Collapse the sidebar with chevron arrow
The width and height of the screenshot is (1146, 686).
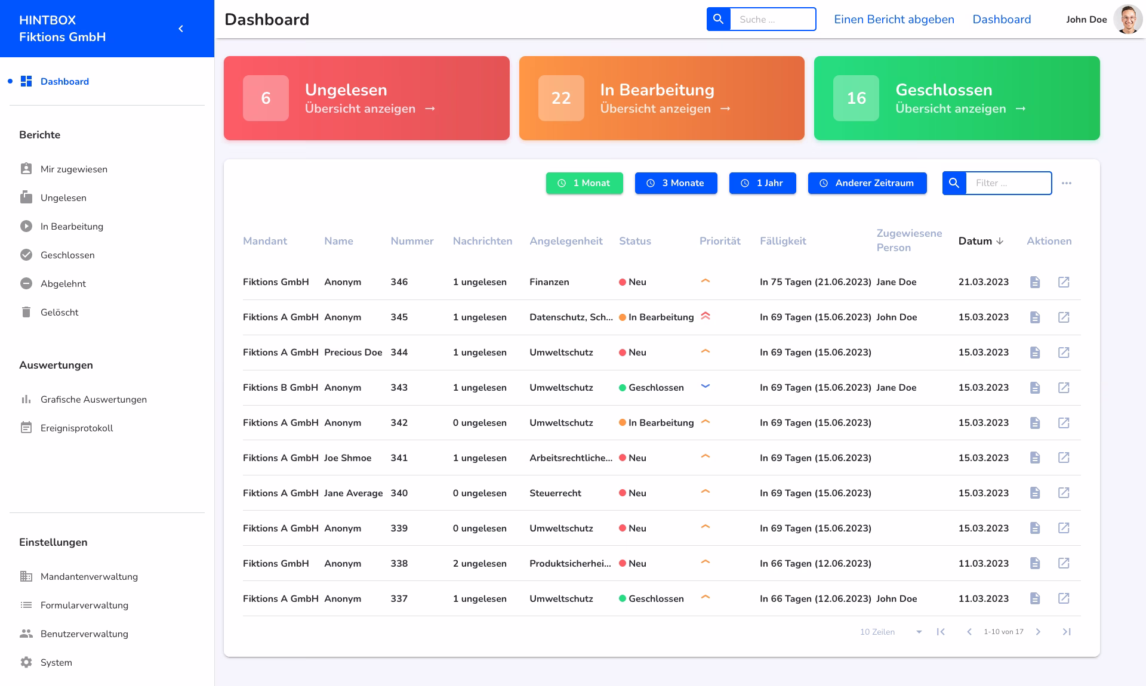tap(181, 28)
